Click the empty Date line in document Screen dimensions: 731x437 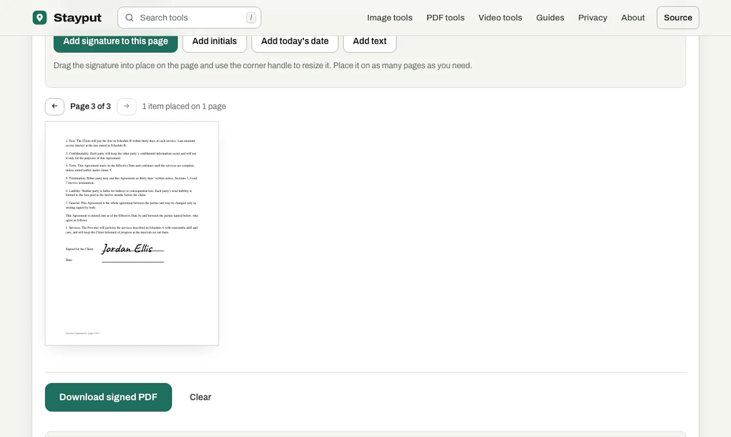pos(133,261)
